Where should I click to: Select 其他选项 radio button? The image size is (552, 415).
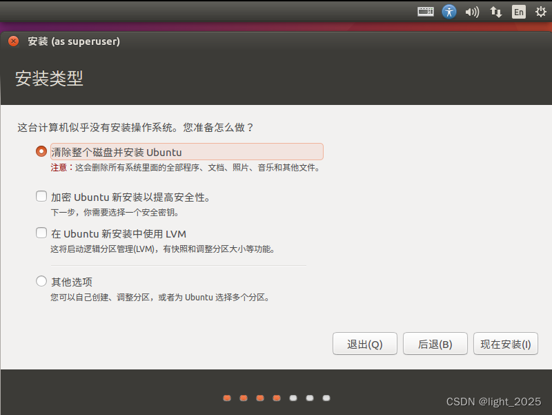coord(41,281)
